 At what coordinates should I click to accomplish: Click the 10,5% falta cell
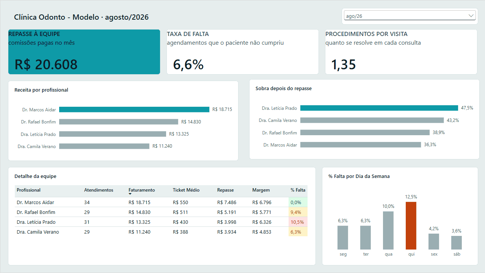click(x=298, y=222)
